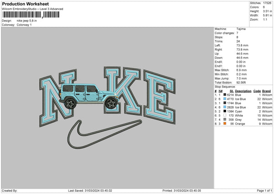Click the White swatch at stop 6

pos(225,115)
